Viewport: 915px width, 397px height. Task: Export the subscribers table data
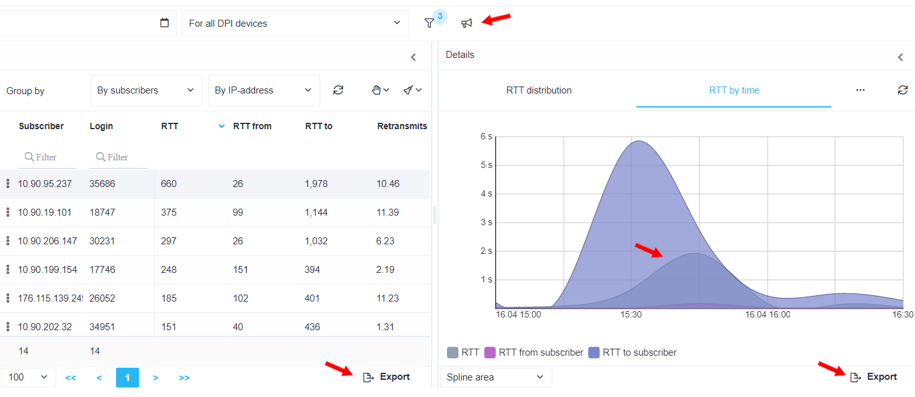pyautogui.click(x=386, y=377)
